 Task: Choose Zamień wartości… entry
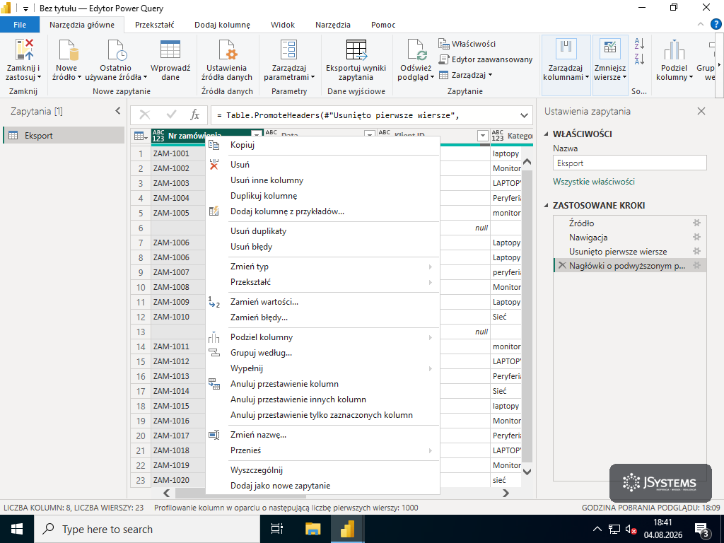322,302
